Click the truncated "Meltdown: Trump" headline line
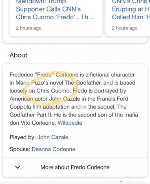 click(41, 2)
